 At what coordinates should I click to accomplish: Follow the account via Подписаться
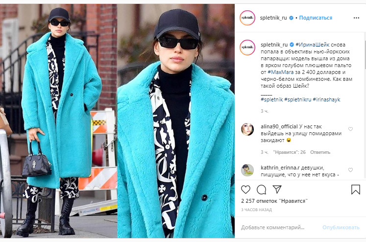point(316,18)
